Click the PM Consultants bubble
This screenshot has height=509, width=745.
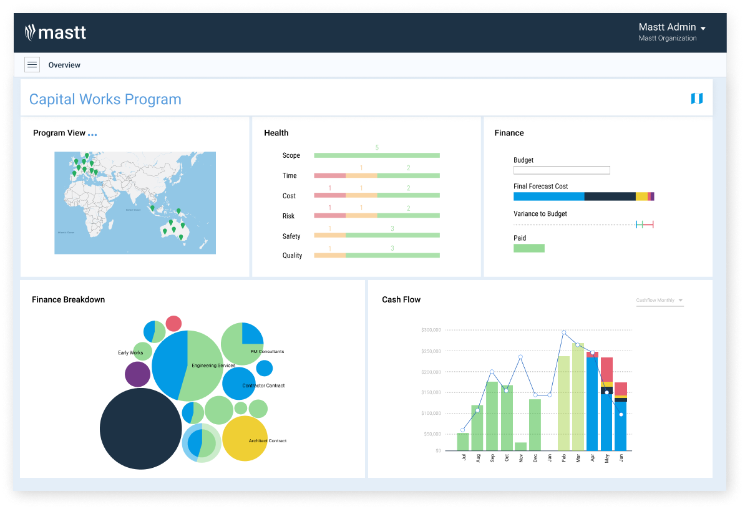[243, 343]
